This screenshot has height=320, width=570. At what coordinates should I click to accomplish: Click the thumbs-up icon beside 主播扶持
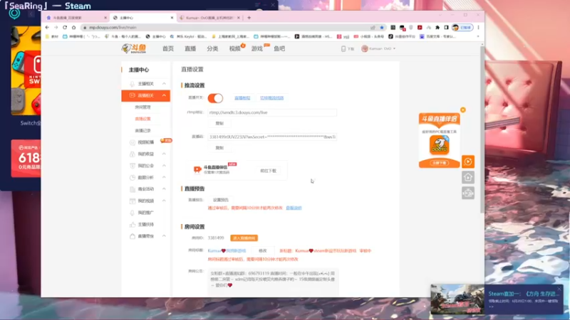coord(133,224)
